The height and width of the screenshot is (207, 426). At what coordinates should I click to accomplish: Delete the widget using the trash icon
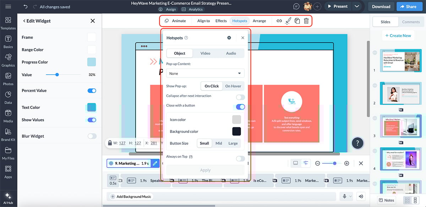[306, 21]
